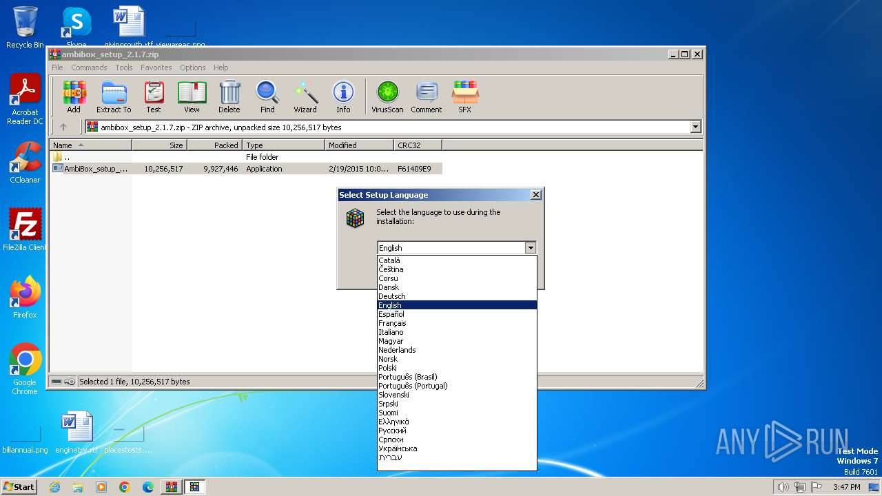The width and height of the screenshot is (882, 496).
Task: Select the AmbiBox_setup application file row
Action: pos(247,169)
